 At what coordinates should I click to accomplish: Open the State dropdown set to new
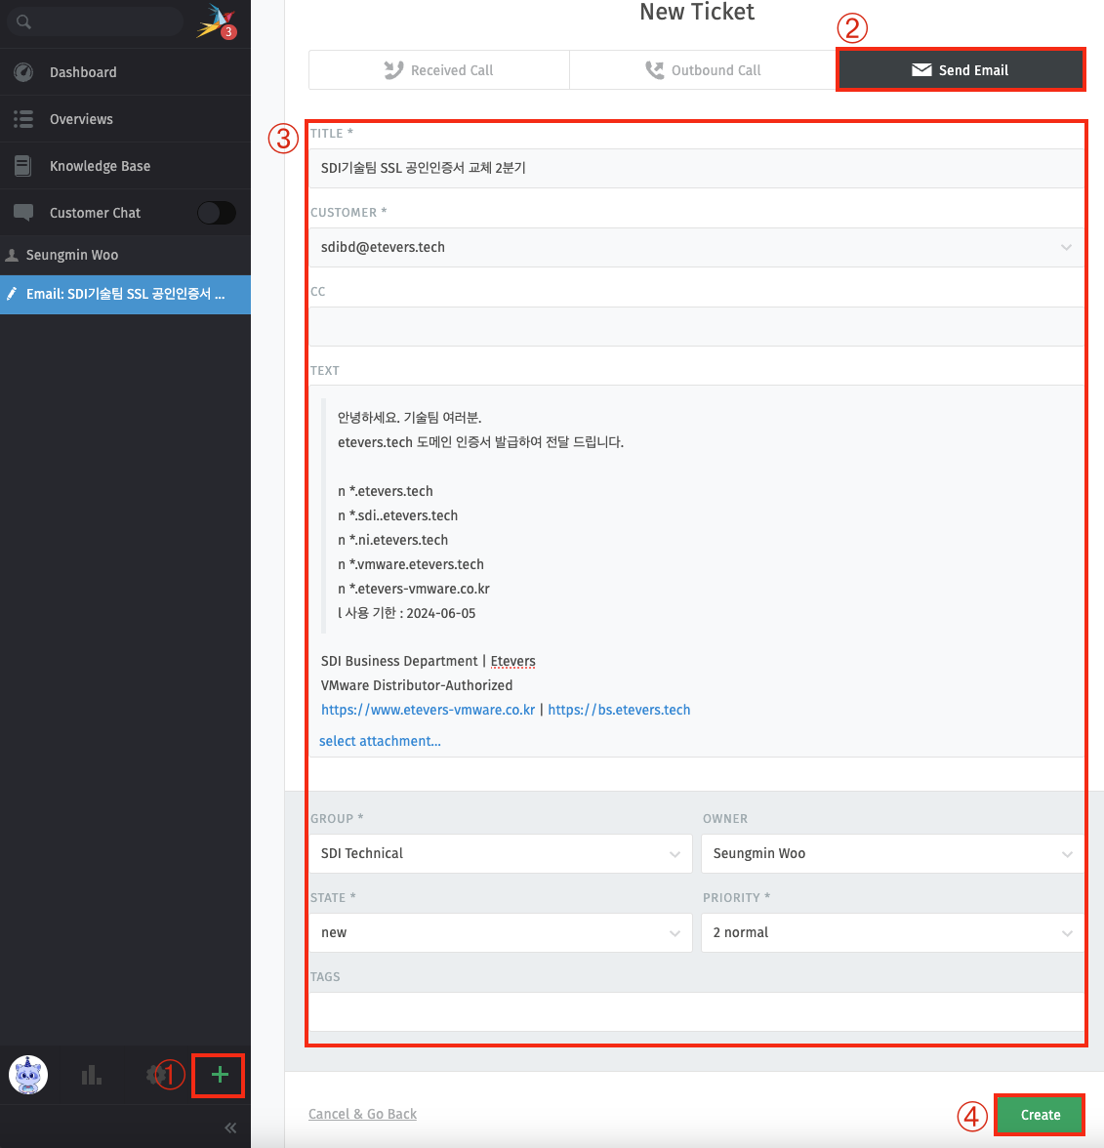[501, 933]
